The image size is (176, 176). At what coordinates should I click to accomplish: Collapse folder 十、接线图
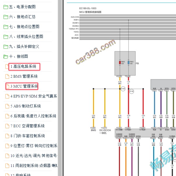tap(19, 56)
